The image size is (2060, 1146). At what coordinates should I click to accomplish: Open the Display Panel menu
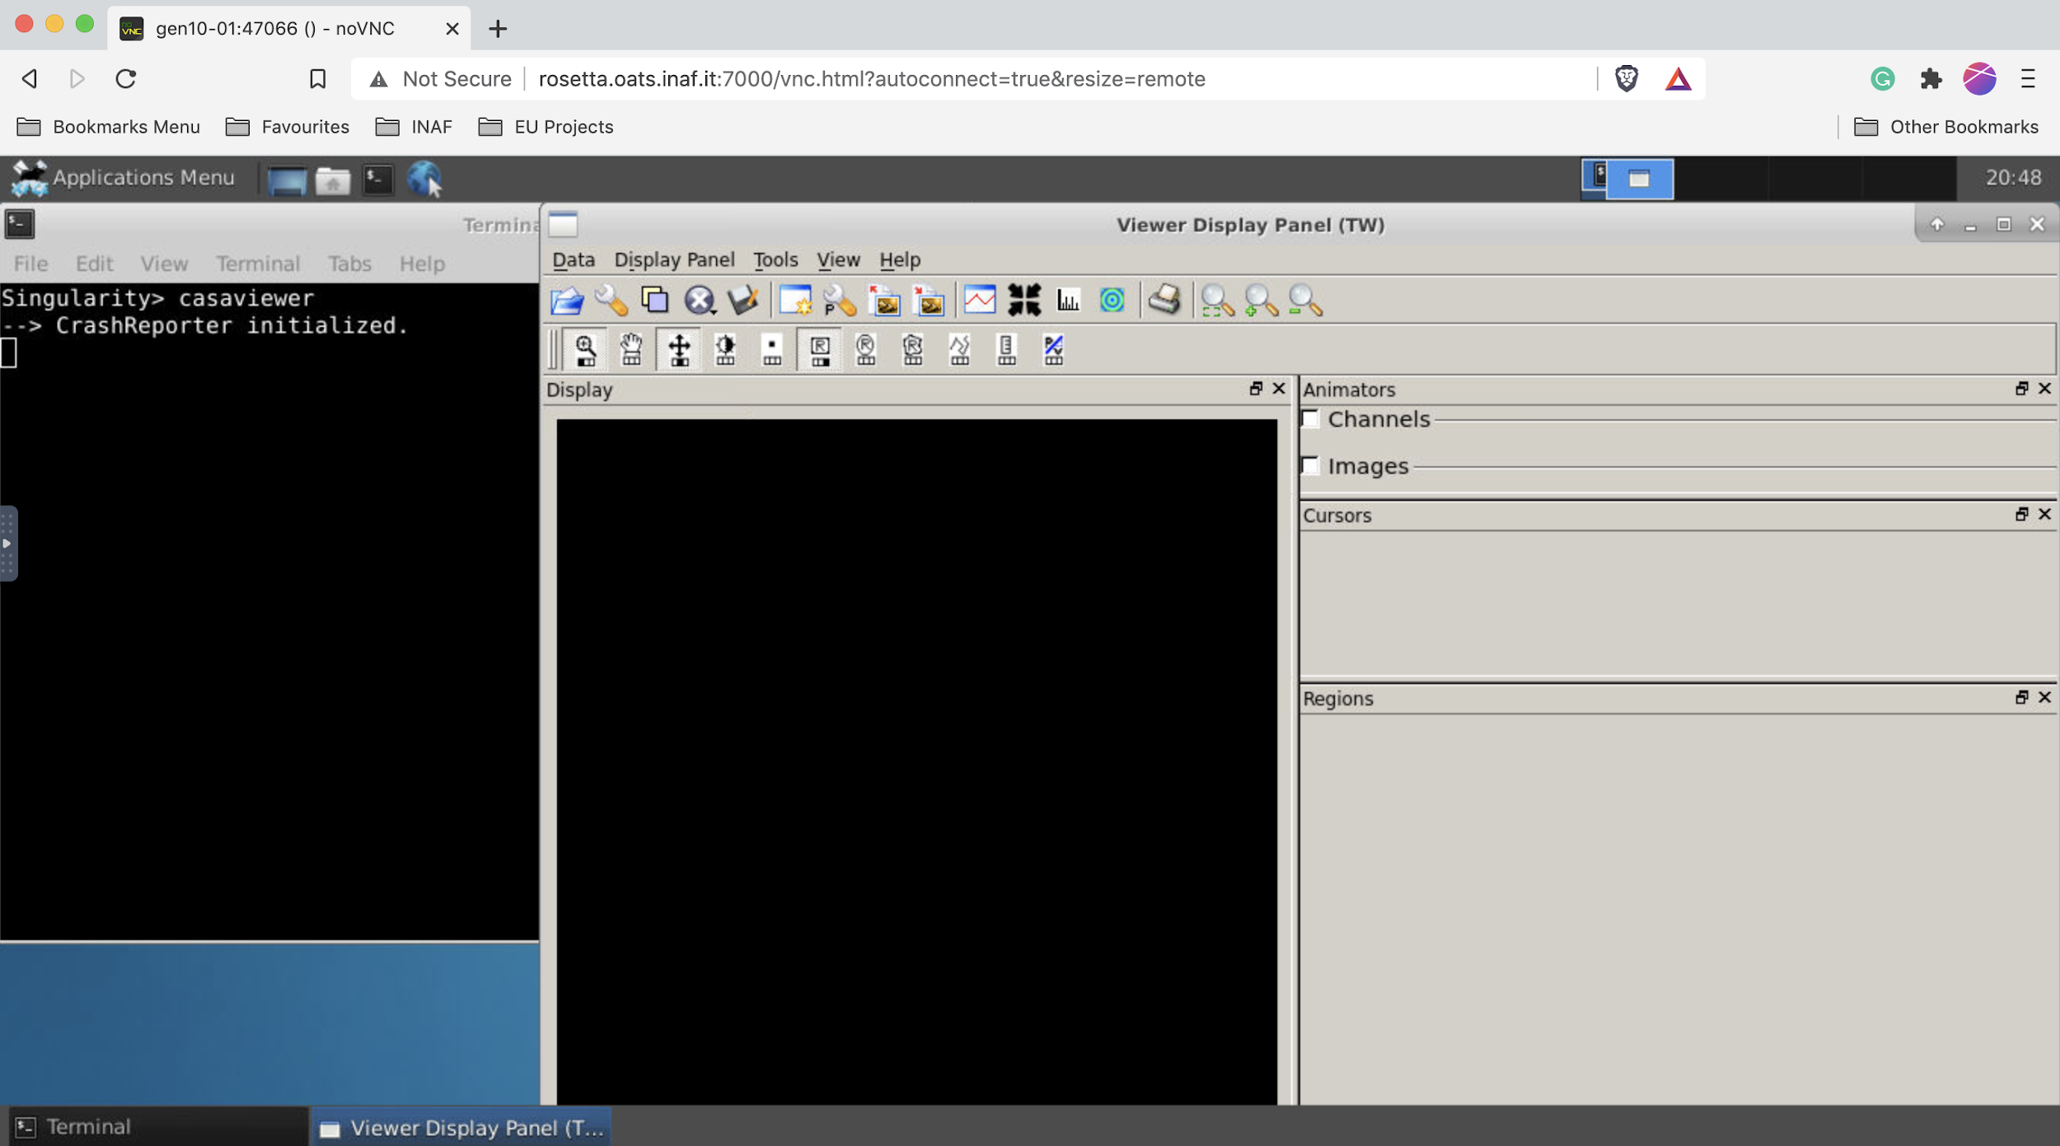pyautogui.click(x=674, y=260)
